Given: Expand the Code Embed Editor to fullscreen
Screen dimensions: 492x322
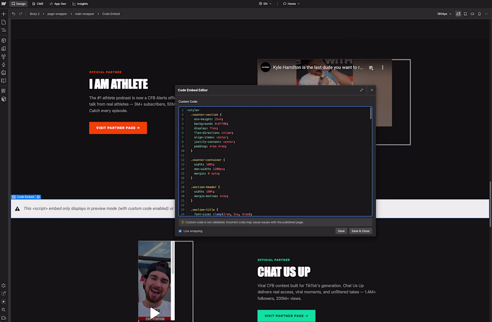Looking at the screenshot, I should (x=361, y=90).
